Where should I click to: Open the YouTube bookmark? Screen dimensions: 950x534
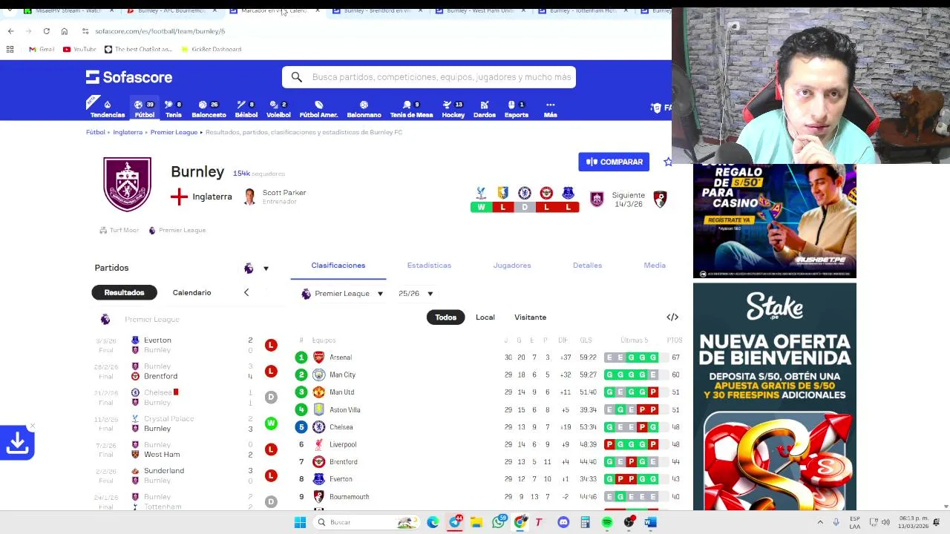point(79,49)
